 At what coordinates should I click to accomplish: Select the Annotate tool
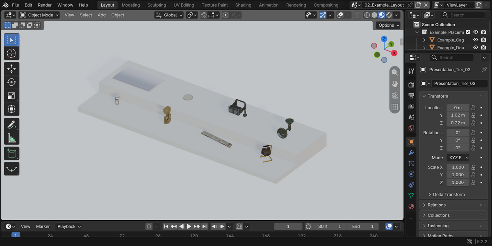pos(11,125)
